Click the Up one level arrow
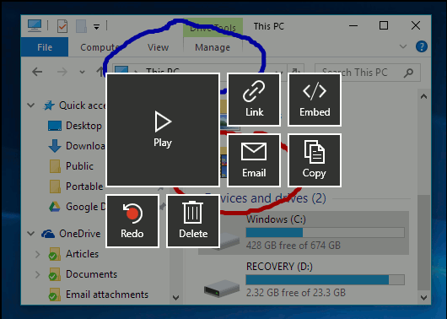Image resolution: width=447 pixels, height=319 pixels. pos(100,72)
